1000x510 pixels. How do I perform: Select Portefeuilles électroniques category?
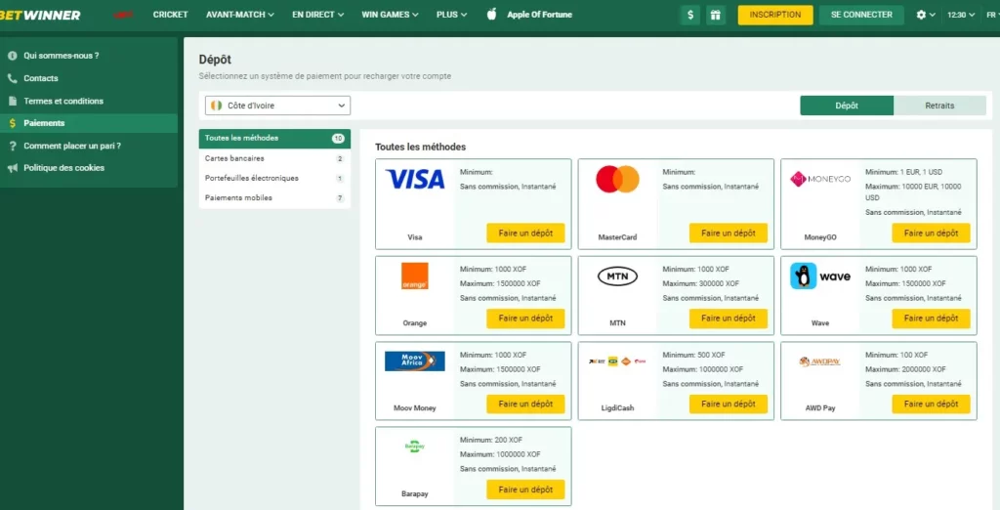(274, 179)
